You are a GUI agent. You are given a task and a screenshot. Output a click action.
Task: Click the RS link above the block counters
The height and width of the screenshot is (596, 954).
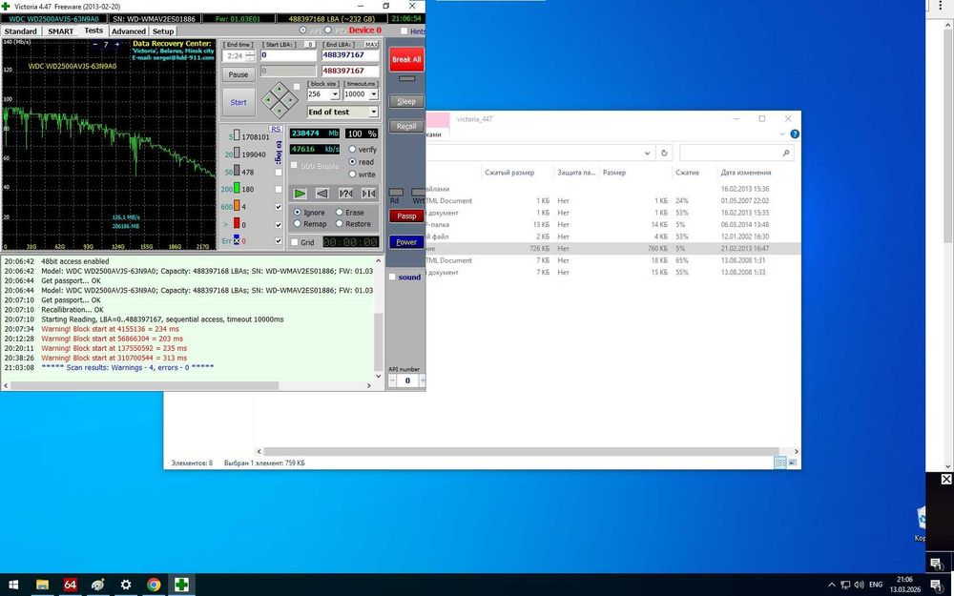pyautogui.click(x=276, y=129)
